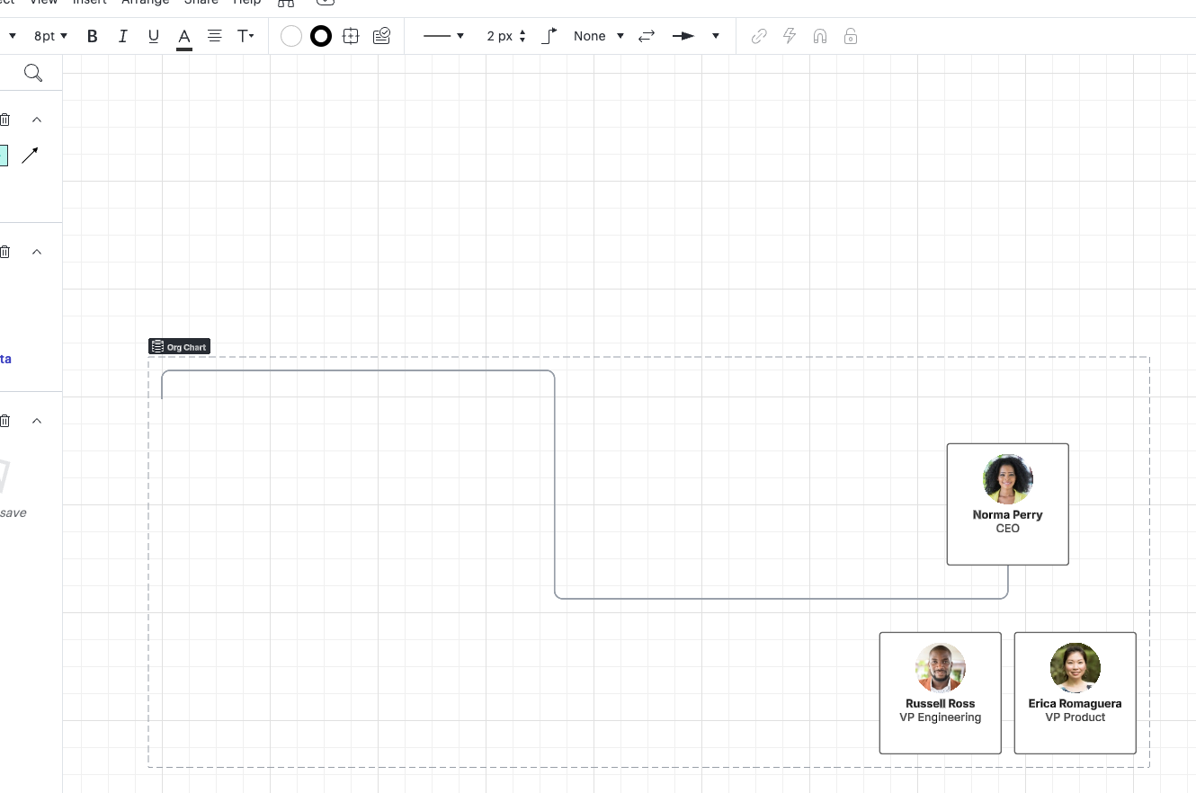Screen dimensions: 1196x793
Task: Collapse the section containing the arrow shape
Action: point(37,120)
